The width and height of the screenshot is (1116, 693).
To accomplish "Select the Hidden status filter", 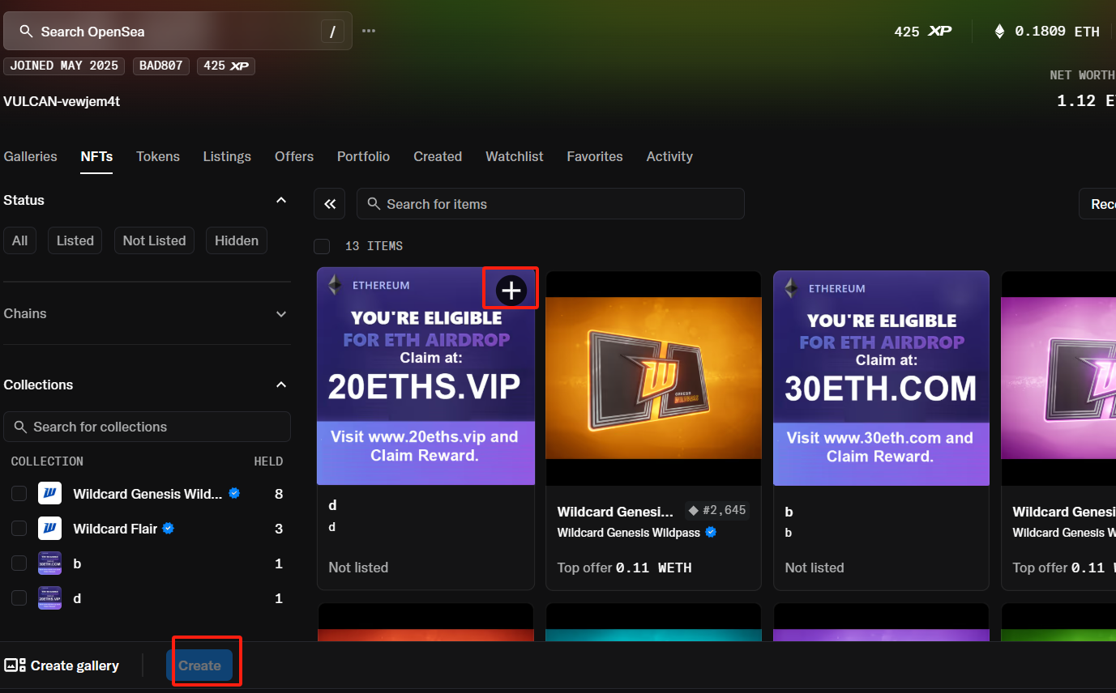I will point(237,240).
